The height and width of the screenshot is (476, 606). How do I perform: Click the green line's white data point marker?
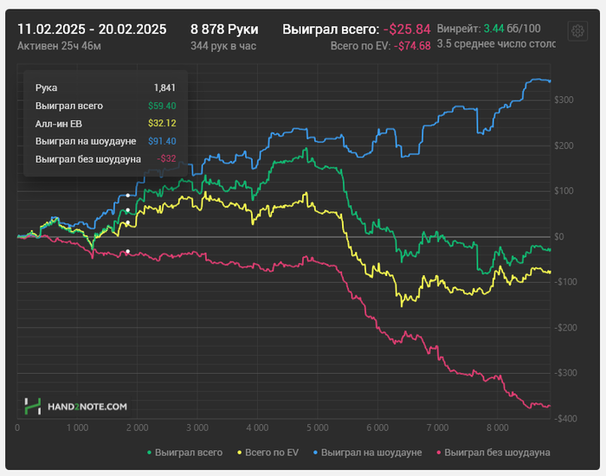click(128, 210)
